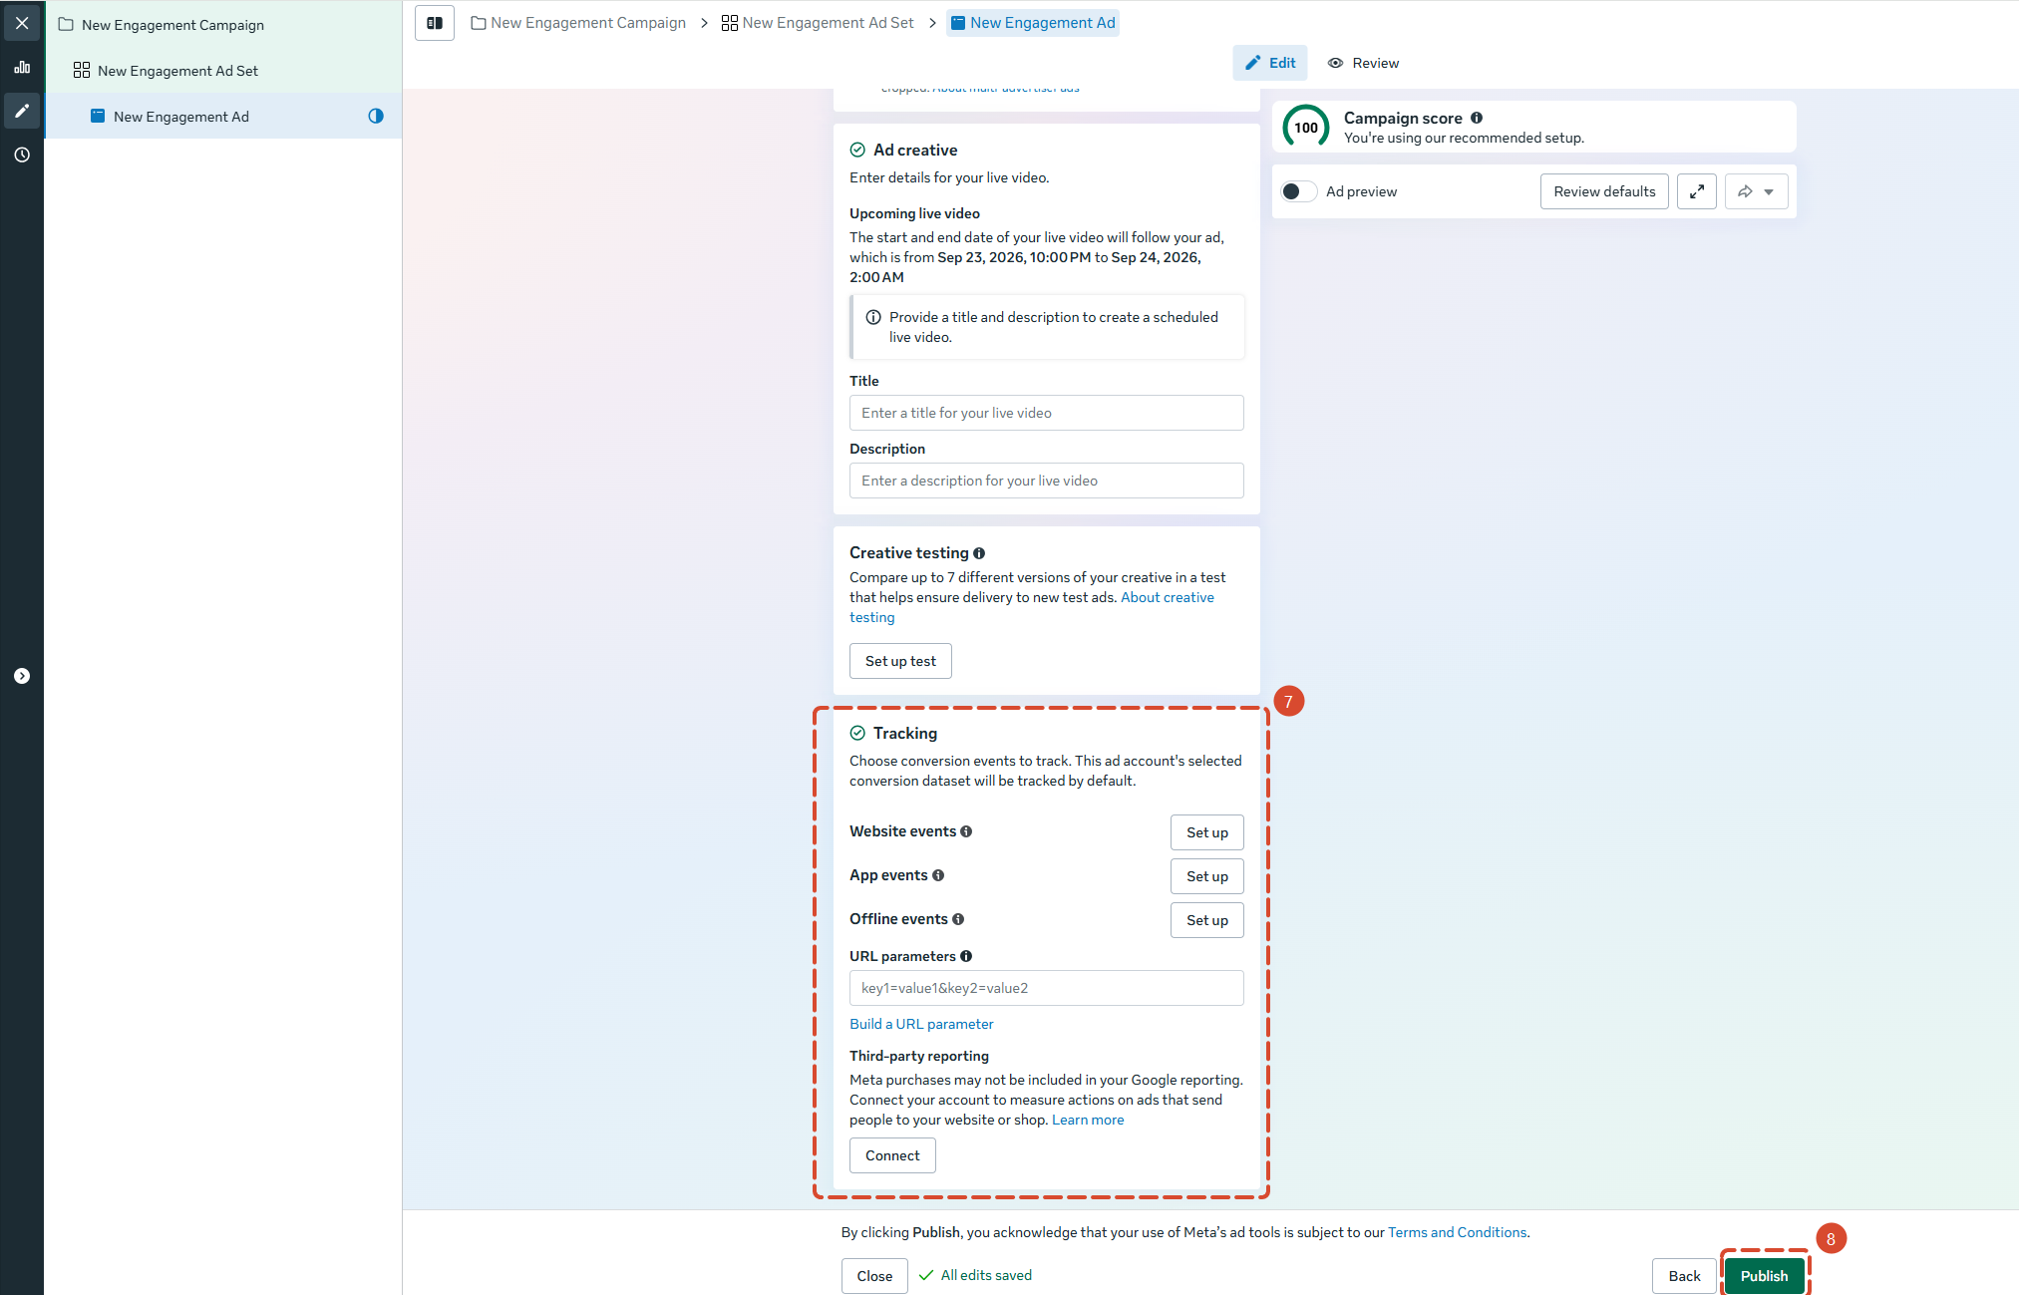Viewport: 2019px width, 1295px height.
Task: Focus the live video Title field
Action: coord(1046,413)
